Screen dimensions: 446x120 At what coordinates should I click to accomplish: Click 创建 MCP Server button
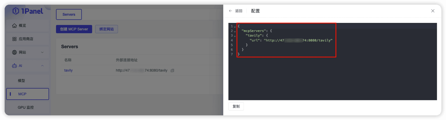[74, 29]
